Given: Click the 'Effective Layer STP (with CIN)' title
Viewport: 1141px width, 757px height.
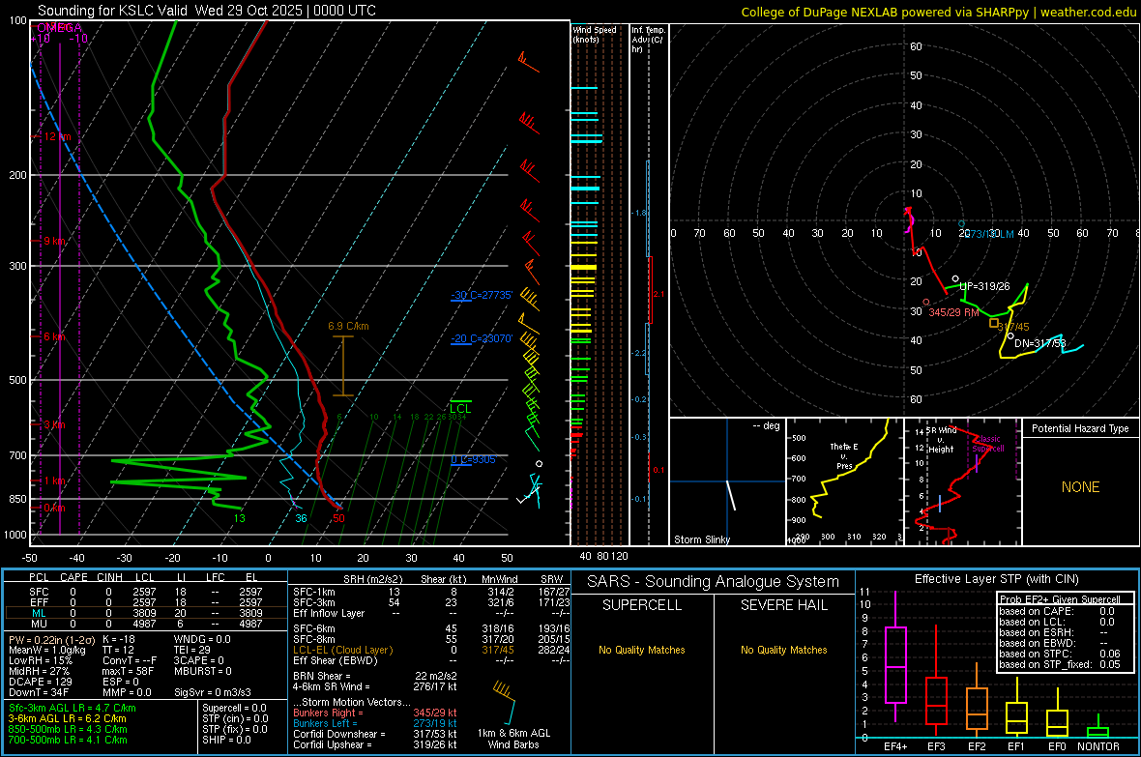Looking at the screenshot, I should point(996,579).
